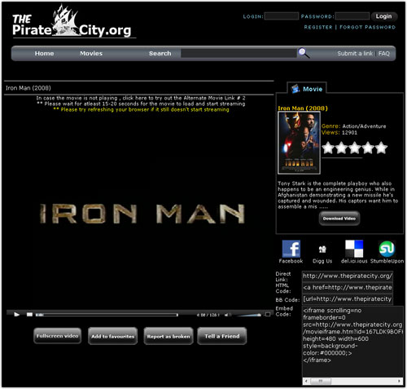The height and width of the screenshot is (389, 407).
Task: Click the '12901' views count
Action: click(x=349, y=133)
